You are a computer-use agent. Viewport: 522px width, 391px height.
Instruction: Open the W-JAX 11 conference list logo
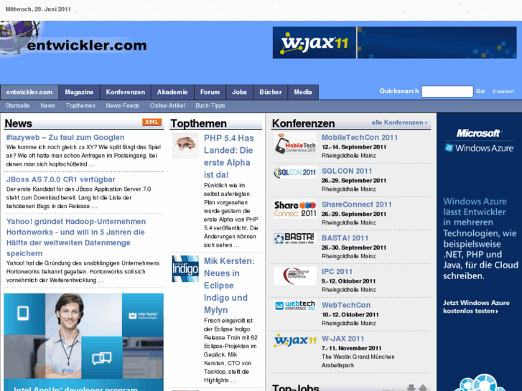(x=295, y=341)
